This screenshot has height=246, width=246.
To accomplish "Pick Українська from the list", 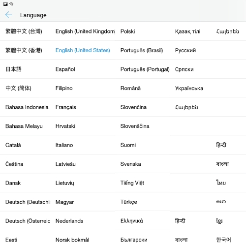I will coord(189,88).
